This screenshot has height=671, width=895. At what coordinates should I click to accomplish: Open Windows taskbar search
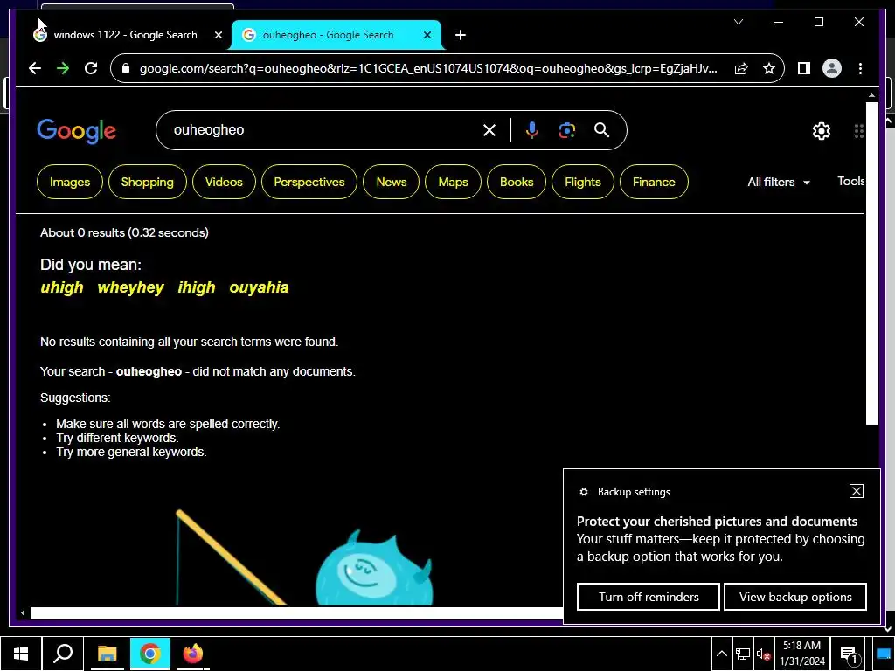pyautogui.click(x=63, y=654)
